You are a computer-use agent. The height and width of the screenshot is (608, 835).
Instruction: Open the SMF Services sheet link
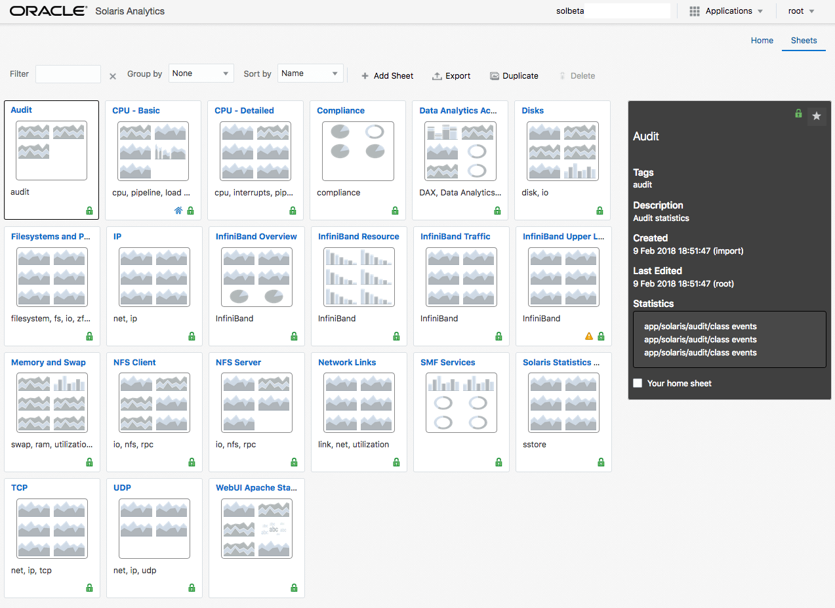coord(448,362)
